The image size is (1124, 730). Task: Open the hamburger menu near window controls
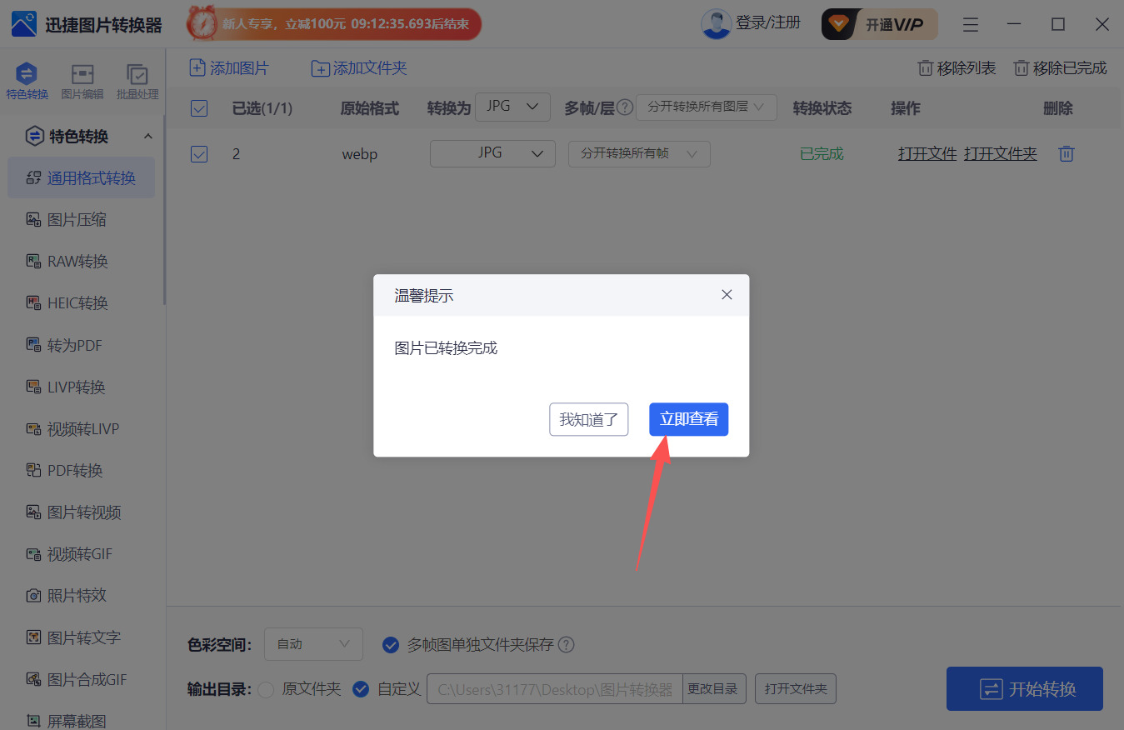[x=970, y=24]
